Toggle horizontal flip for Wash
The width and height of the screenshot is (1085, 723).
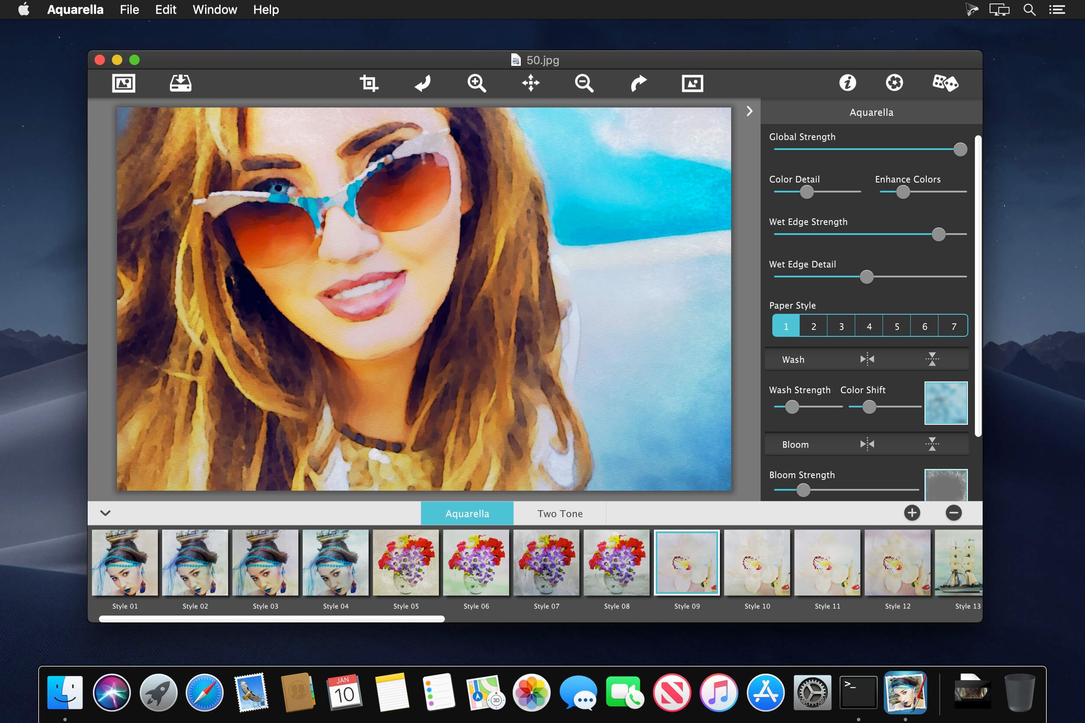867,359
